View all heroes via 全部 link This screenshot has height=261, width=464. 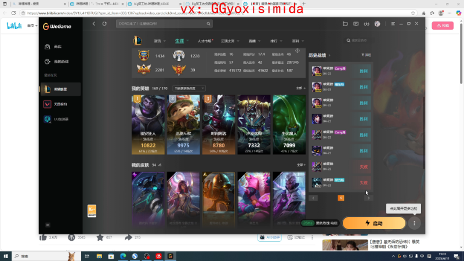point(300,88)
